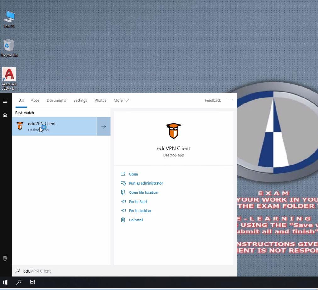Click the hamburger menu icon in search panel
Screen dimensions: 318x290
tap(5, 101)
